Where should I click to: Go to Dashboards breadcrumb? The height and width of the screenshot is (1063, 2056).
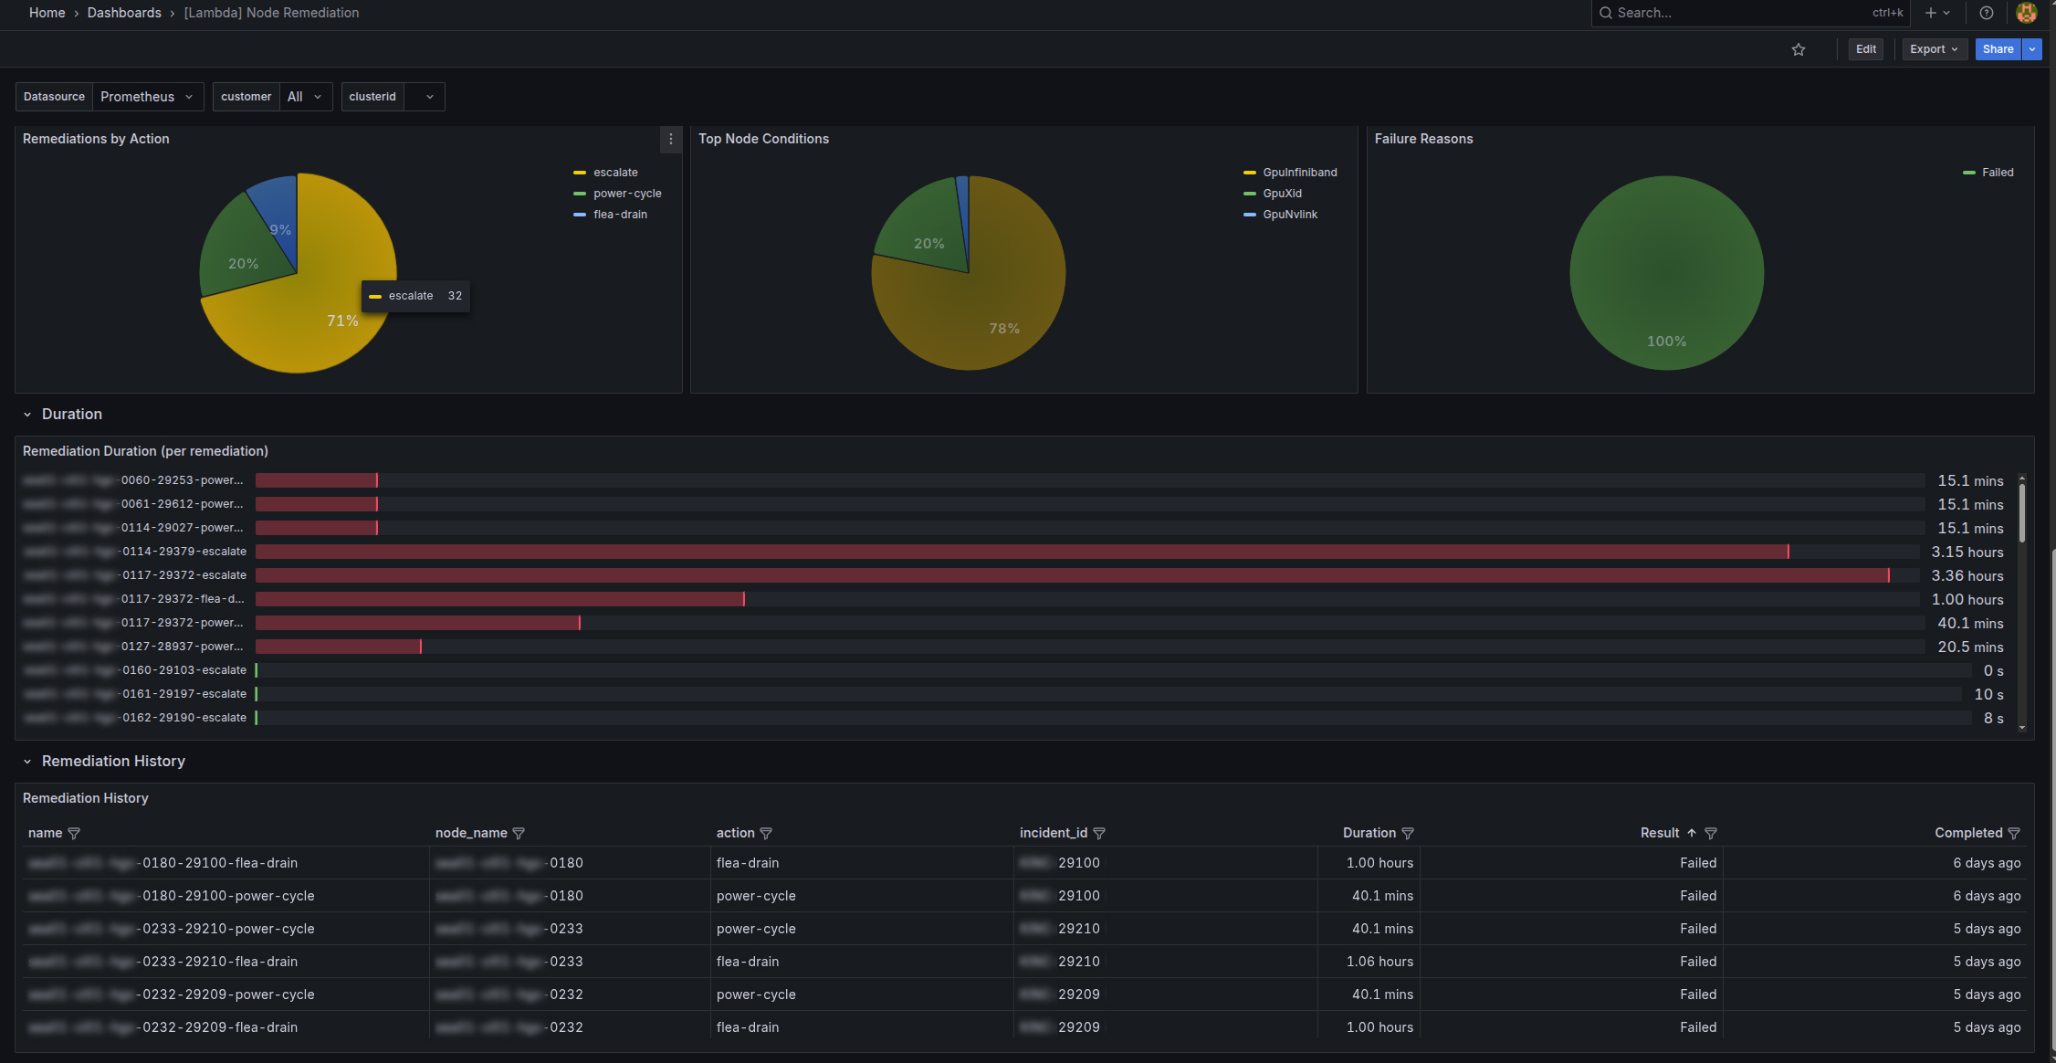[x=124, y=13]
